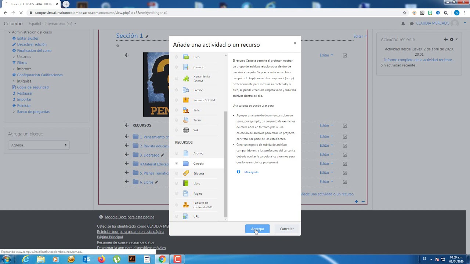Click the Libro book icon

[186, 183]
